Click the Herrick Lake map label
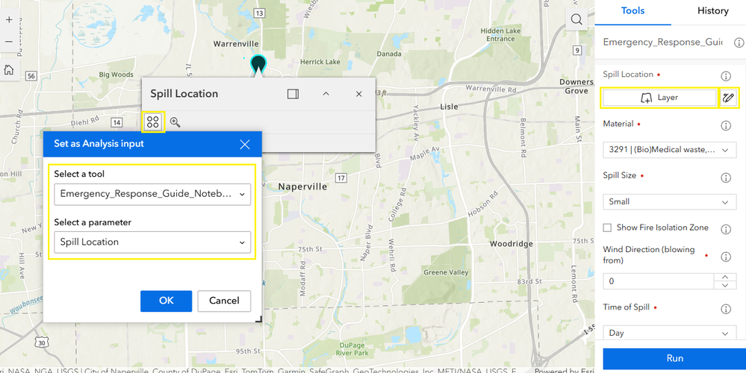The width and height of the screenshot is (746, 373). [x=320, y=62]
